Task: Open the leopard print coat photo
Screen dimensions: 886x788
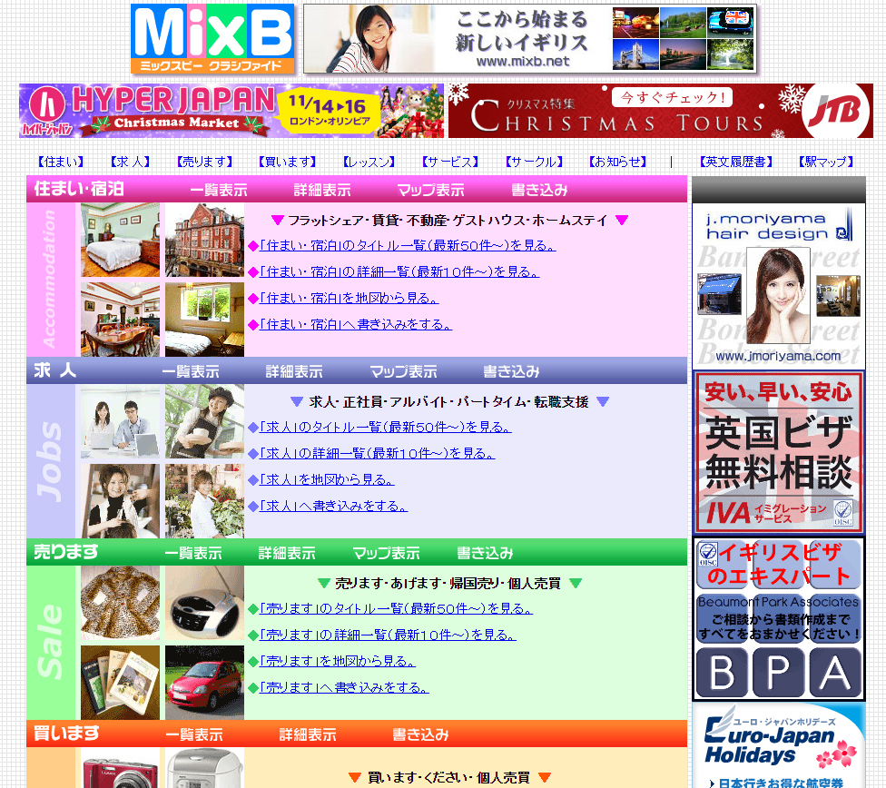Action: pyautogui.click(x=121, y=603)
